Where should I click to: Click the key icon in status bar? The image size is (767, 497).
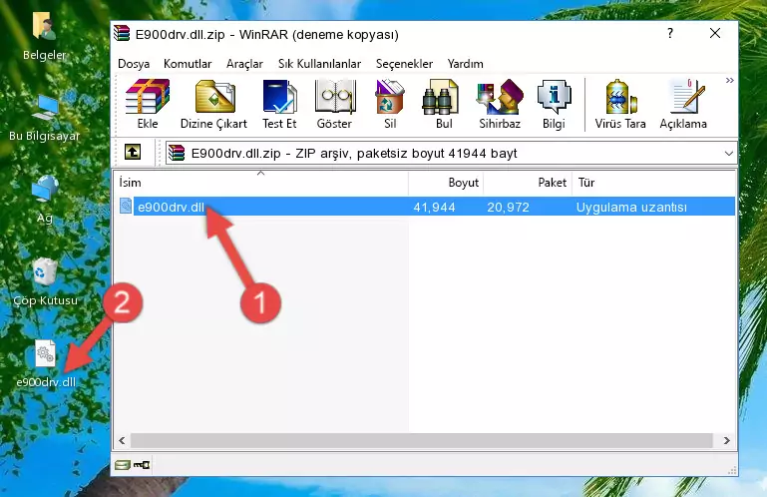pos(142,465)
